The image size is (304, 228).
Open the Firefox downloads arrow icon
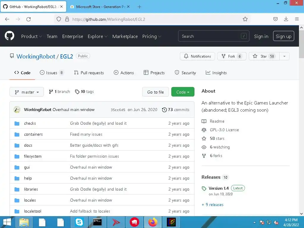click(286, 19)
